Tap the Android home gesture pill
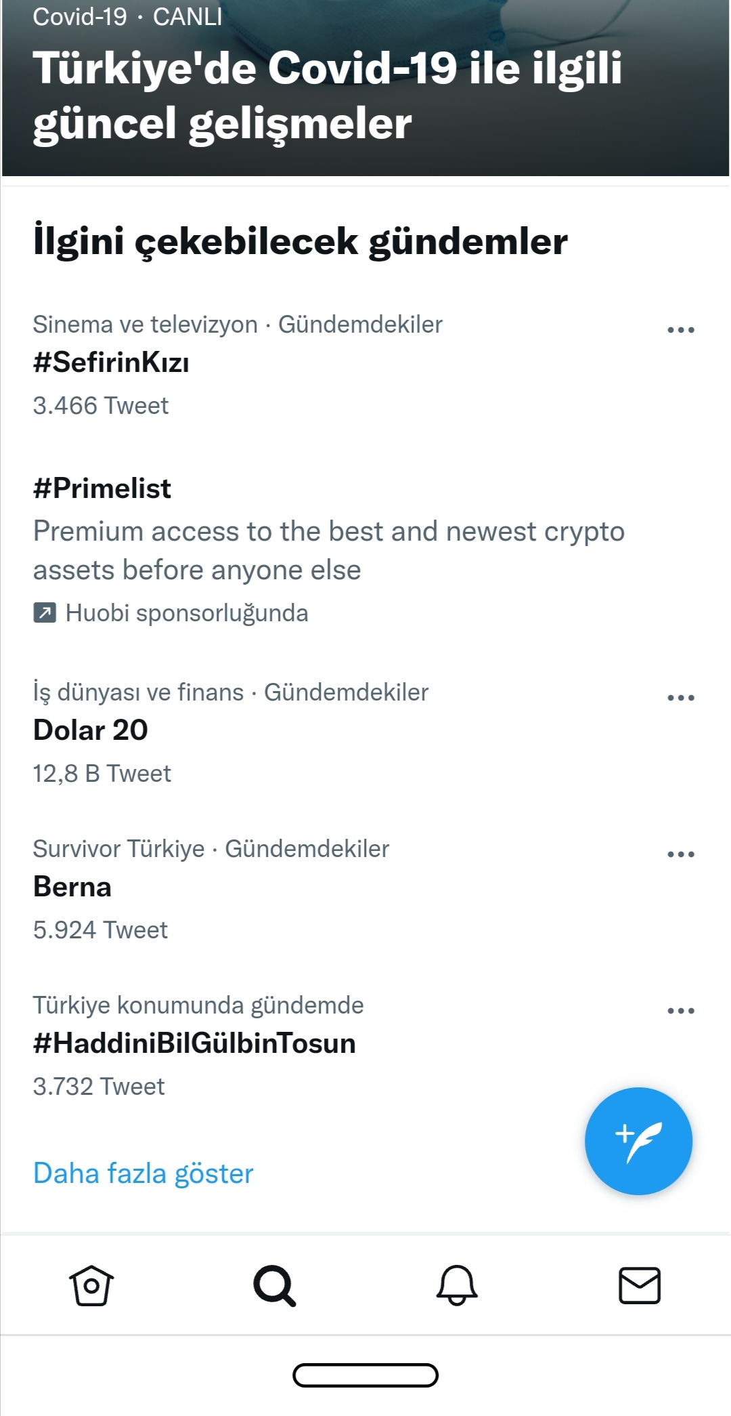Image resolution: width=731 pixels, height=1416 pixels. click(x=365, y=1375)
